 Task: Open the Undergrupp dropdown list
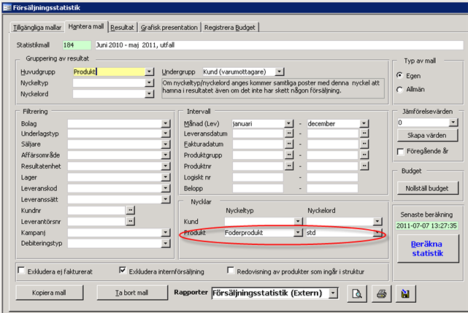[280, 72]
